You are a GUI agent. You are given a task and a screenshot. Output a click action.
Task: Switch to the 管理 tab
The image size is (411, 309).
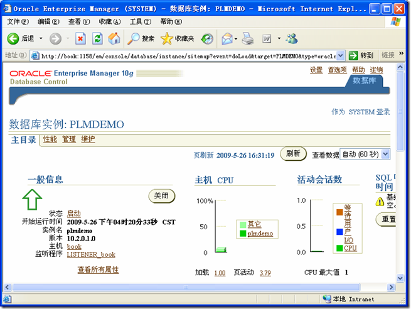point(68,139)
